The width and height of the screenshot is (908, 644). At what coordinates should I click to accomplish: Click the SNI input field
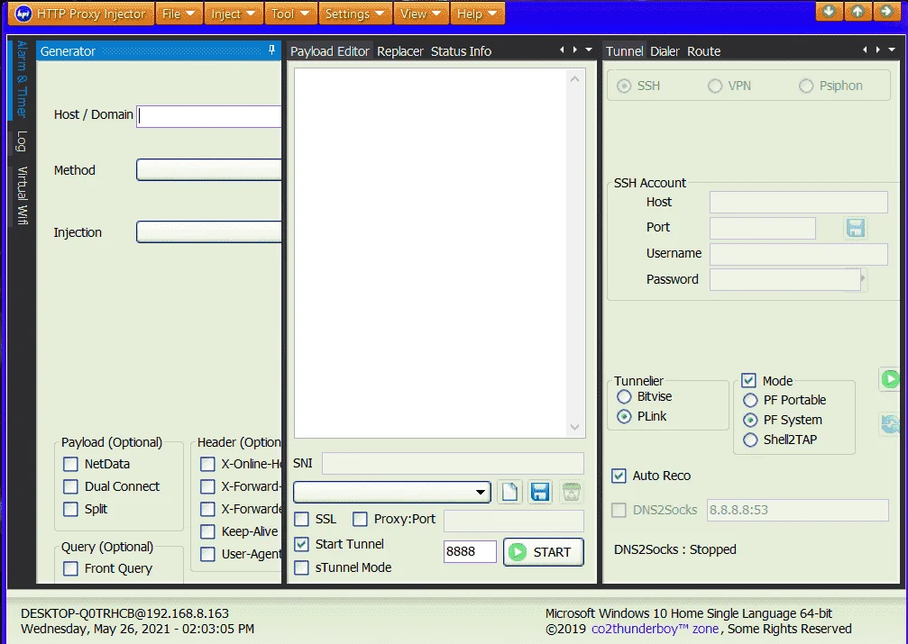click(453, 464)
